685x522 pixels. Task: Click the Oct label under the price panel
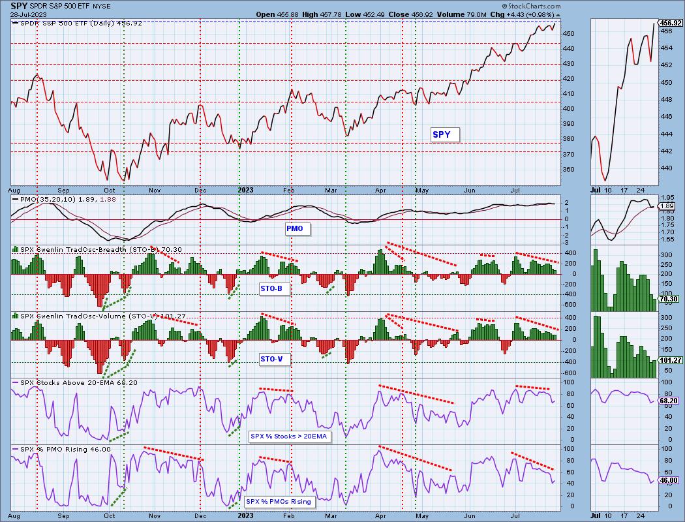coord(109,191)
